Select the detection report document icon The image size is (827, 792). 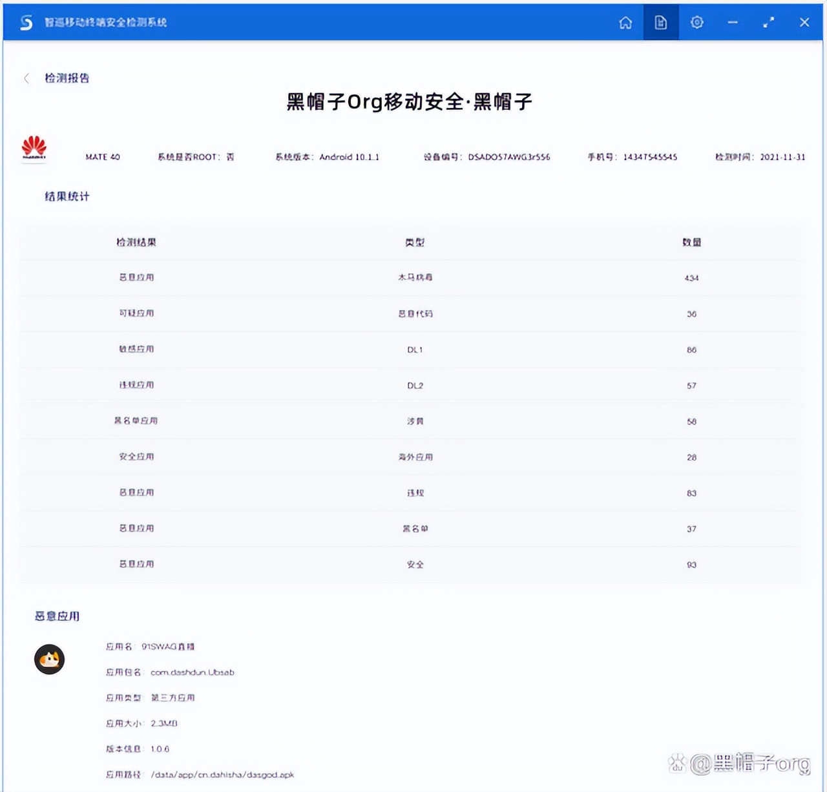pos(660,23)
